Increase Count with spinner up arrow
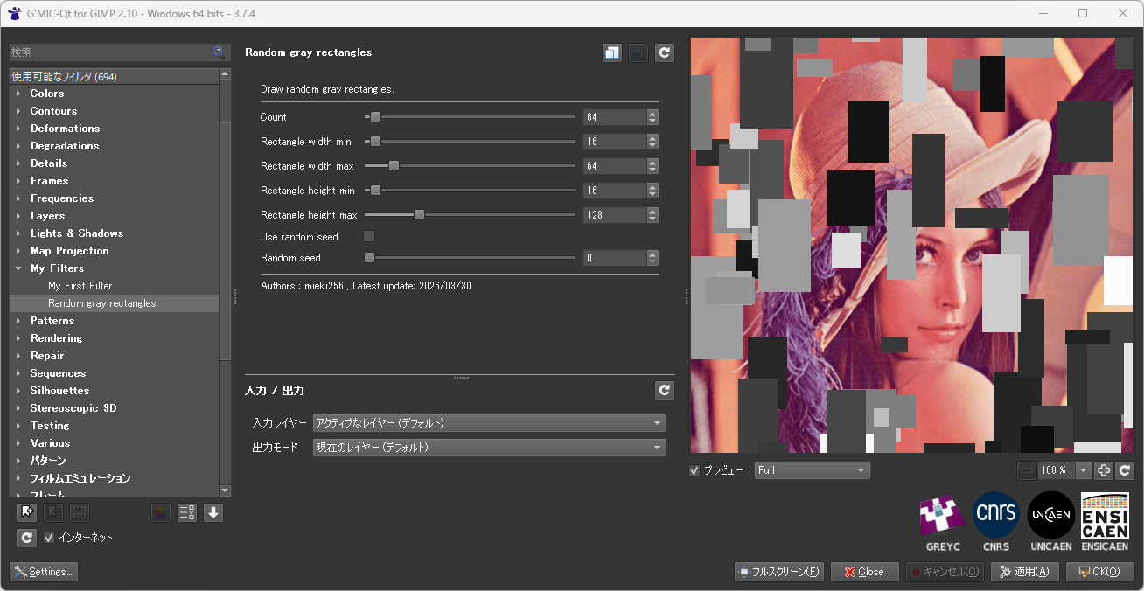1144x591 pixels. 652,114
